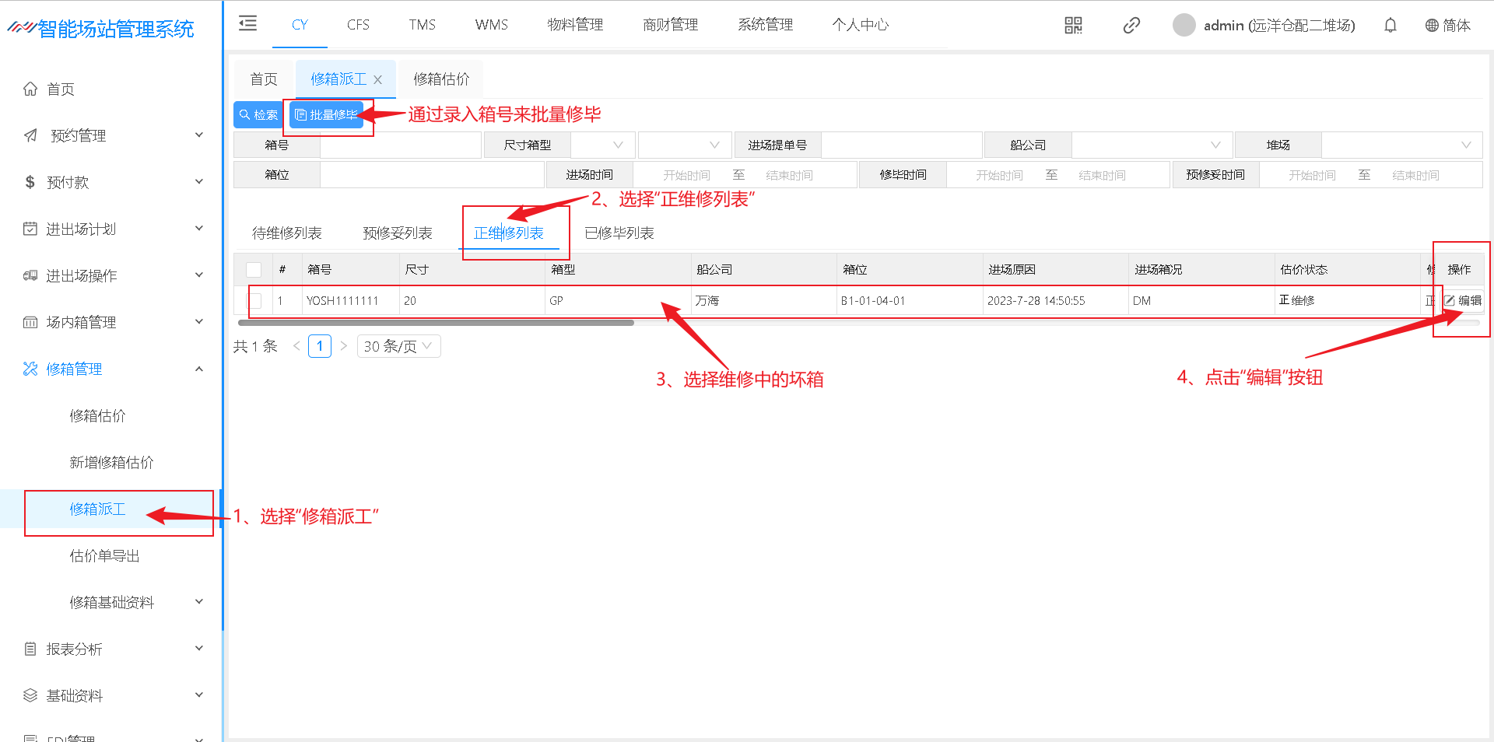Toggle the select-all checkbox in table header
Image resolution: width=1494 pixels, height=742 pixels.
click(x=254, y=270)
